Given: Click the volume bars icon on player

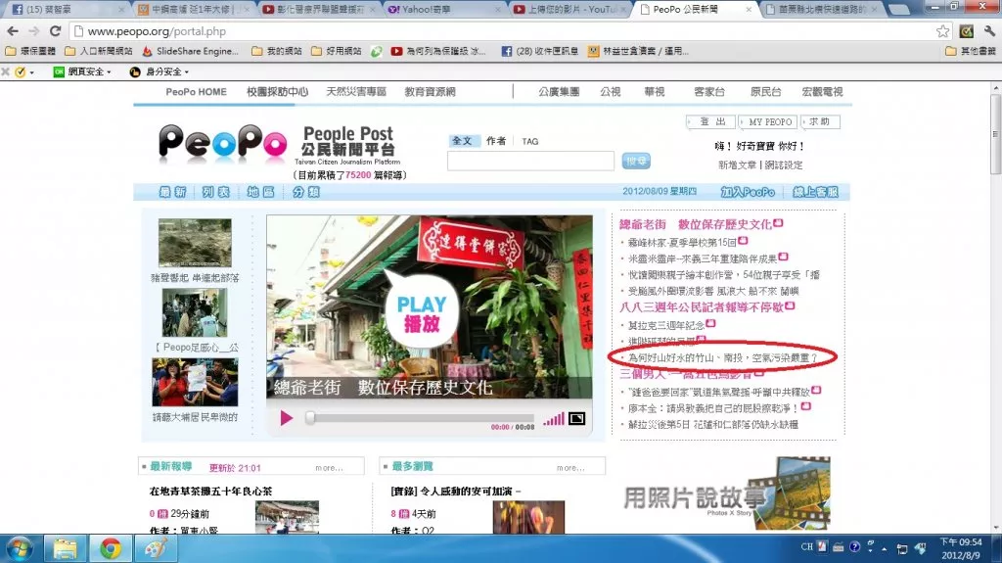Looking at the screenshot, I should click(x=554, y=419).
